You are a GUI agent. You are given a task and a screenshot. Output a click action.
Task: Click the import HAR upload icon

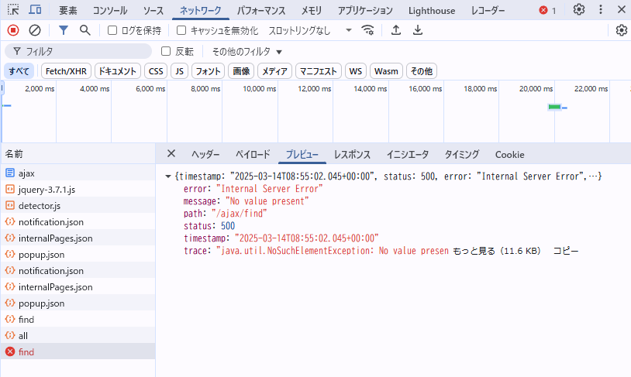pos(396,30)
